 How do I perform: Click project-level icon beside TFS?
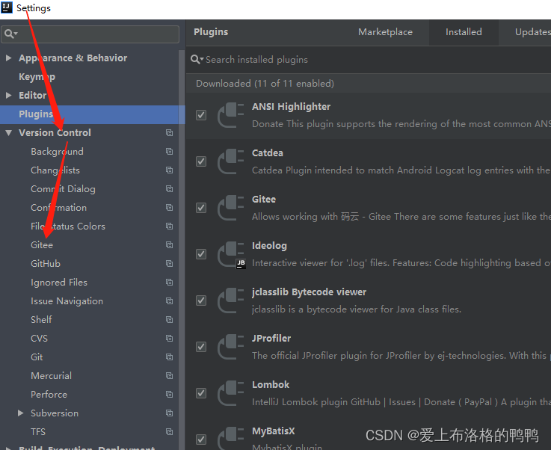[170, 432]
